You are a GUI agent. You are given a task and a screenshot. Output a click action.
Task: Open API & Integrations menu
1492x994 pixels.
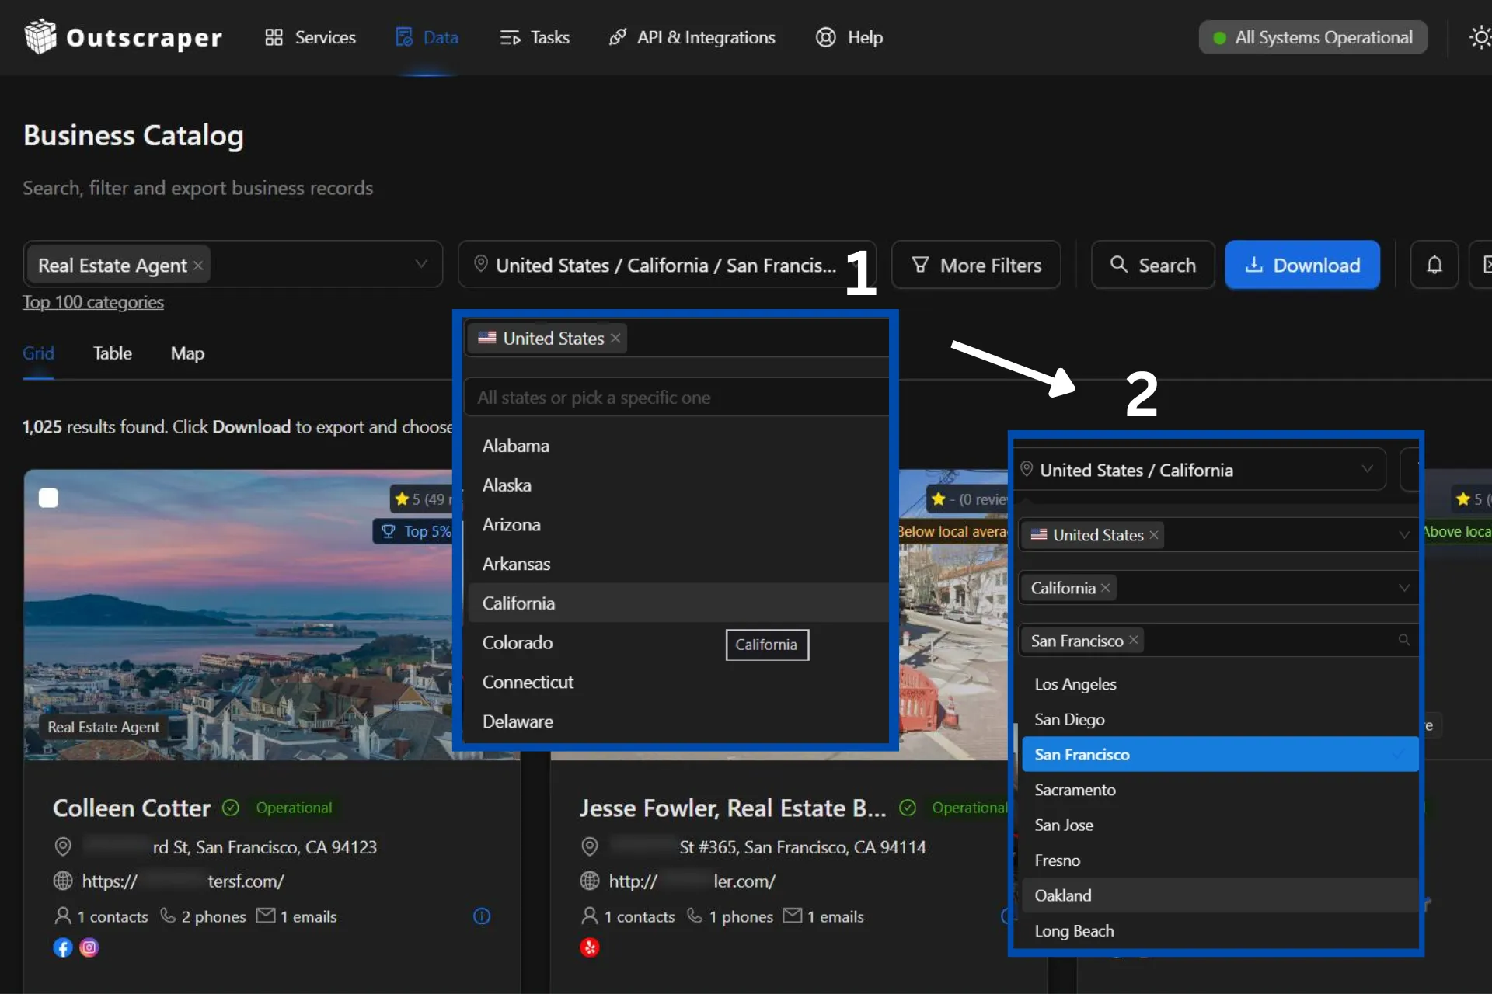tap(692, 37)
